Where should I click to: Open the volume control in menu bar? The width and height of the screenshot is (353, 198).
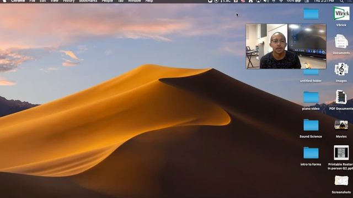point(266,1)
